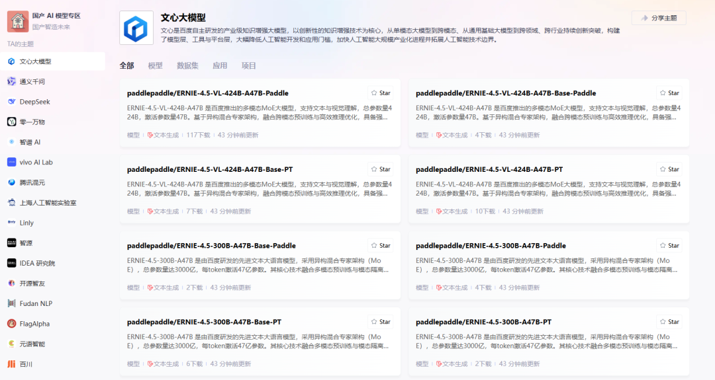
Task: Click the 开源智友 sidebar icon
Action: pos(11,283)
